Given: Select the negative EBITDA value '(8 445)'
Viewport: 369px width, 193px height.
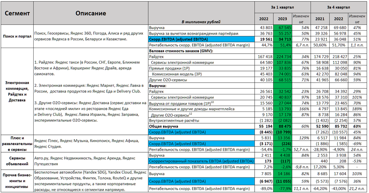Looking at the screenshot, I should pos(264,132).
